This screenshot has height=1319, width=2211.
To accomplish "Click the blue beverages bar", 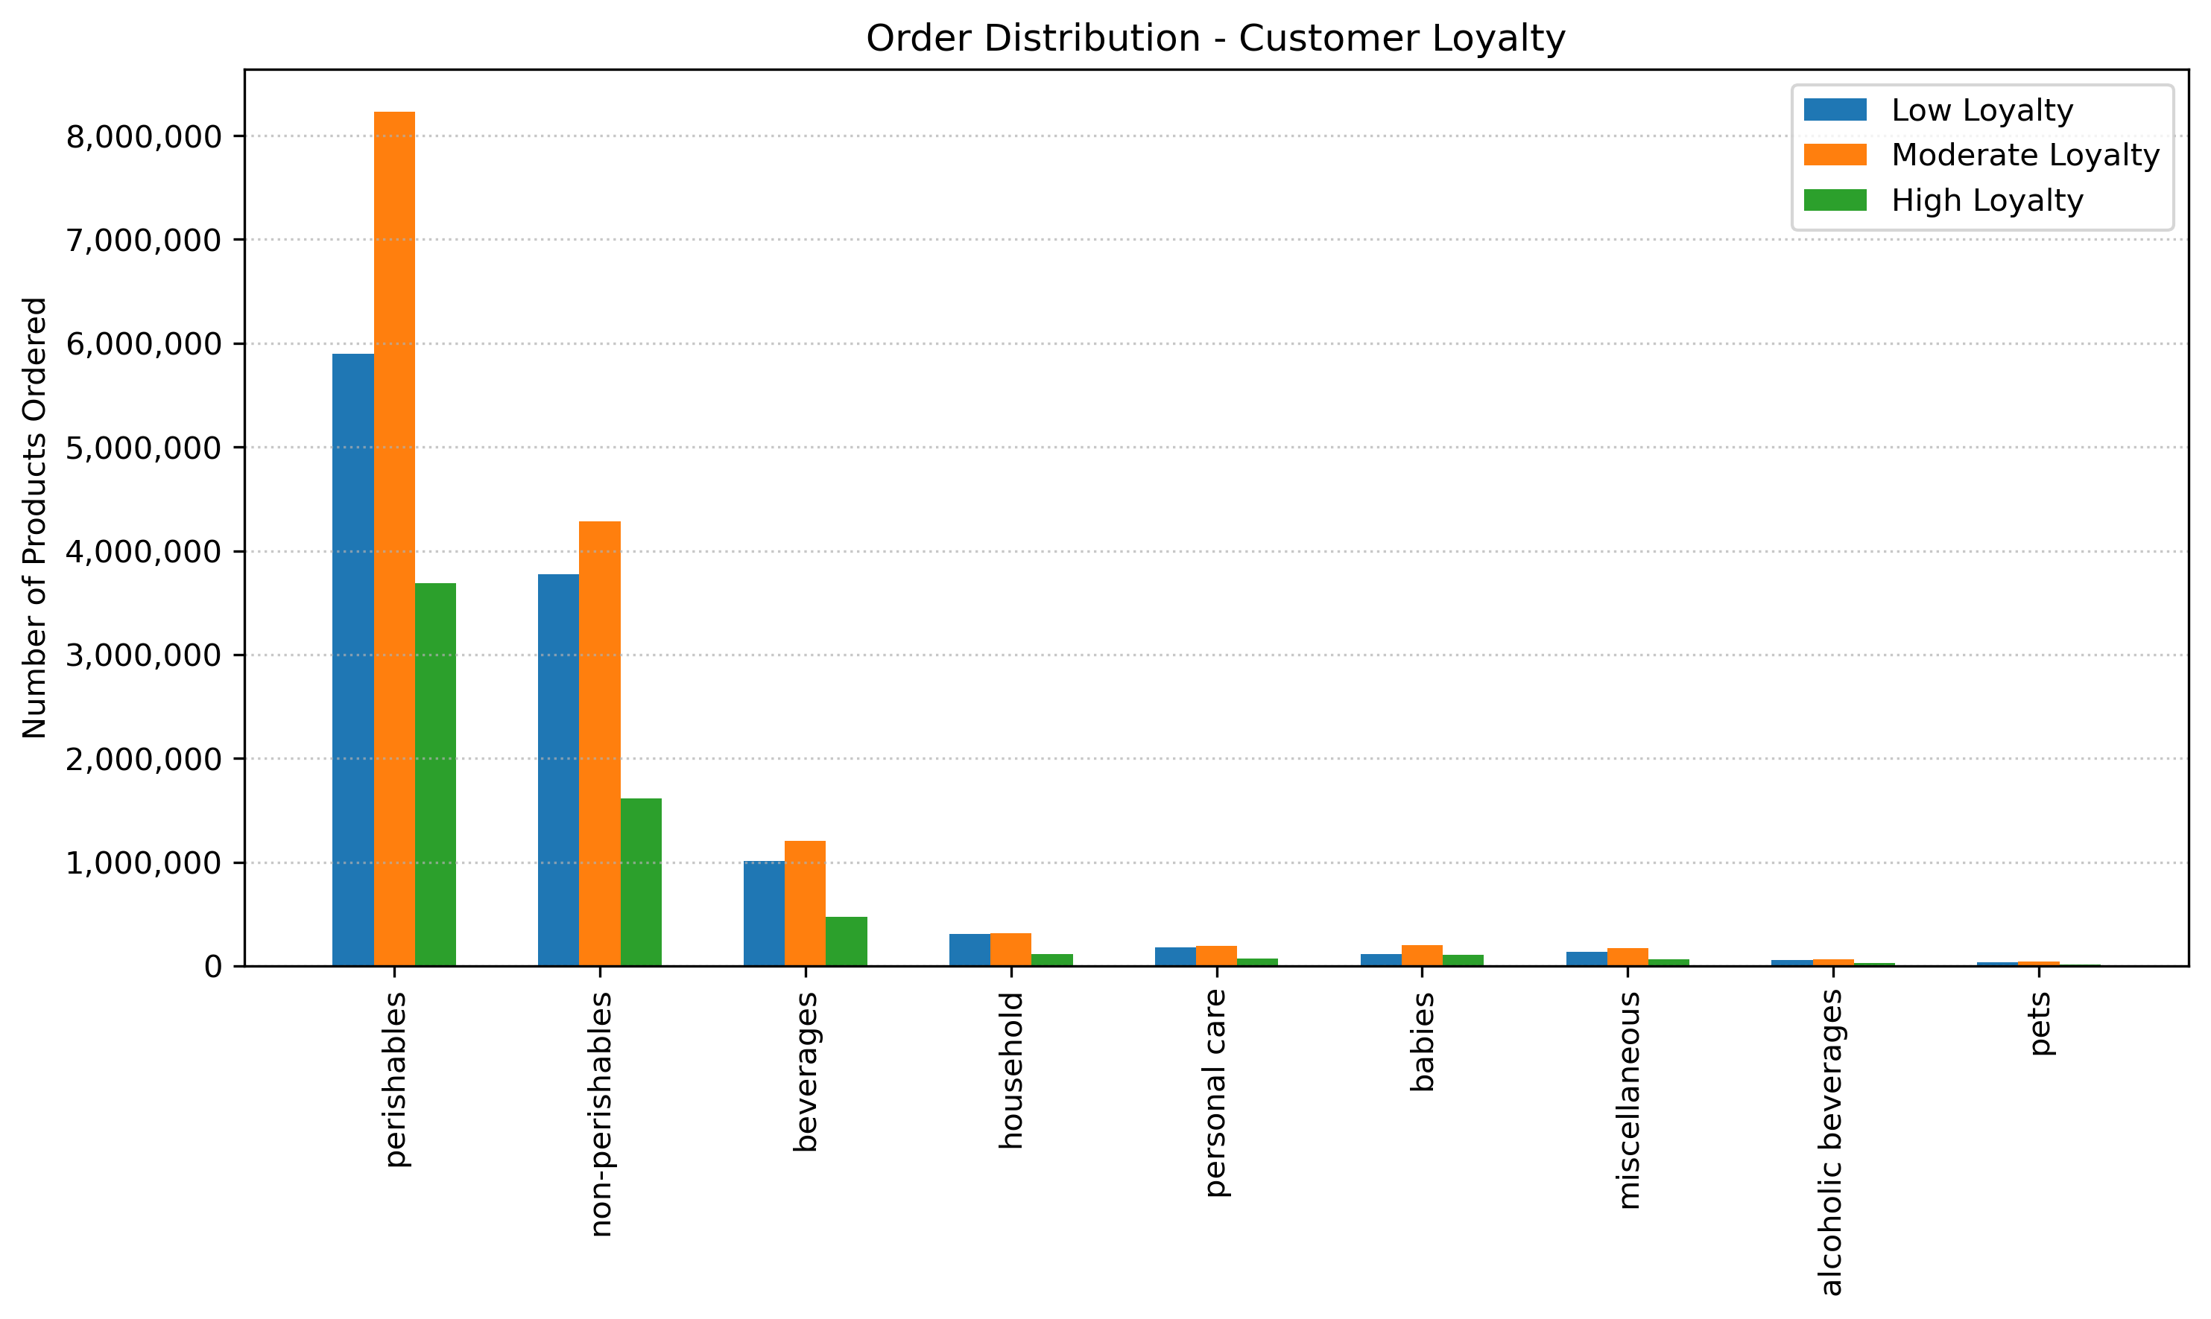I will (764, 913).
